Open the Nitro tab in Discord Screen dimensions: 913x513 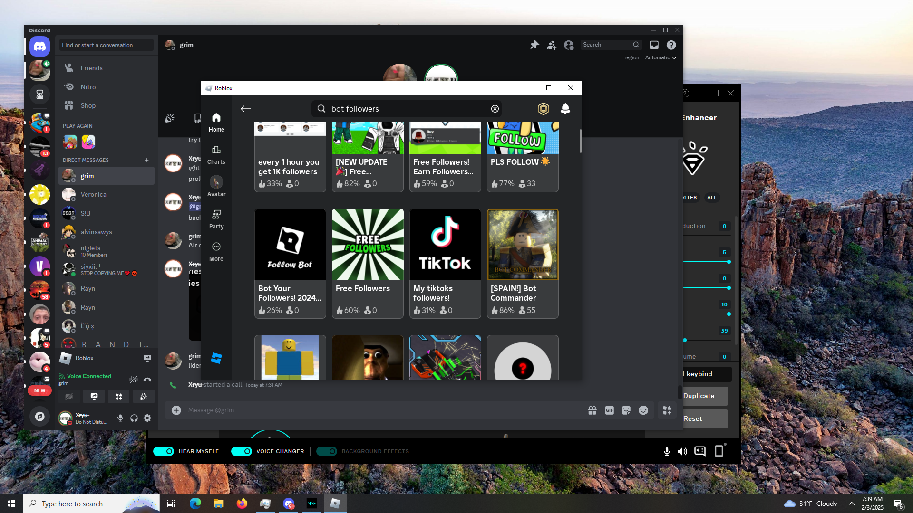[88, 87]
